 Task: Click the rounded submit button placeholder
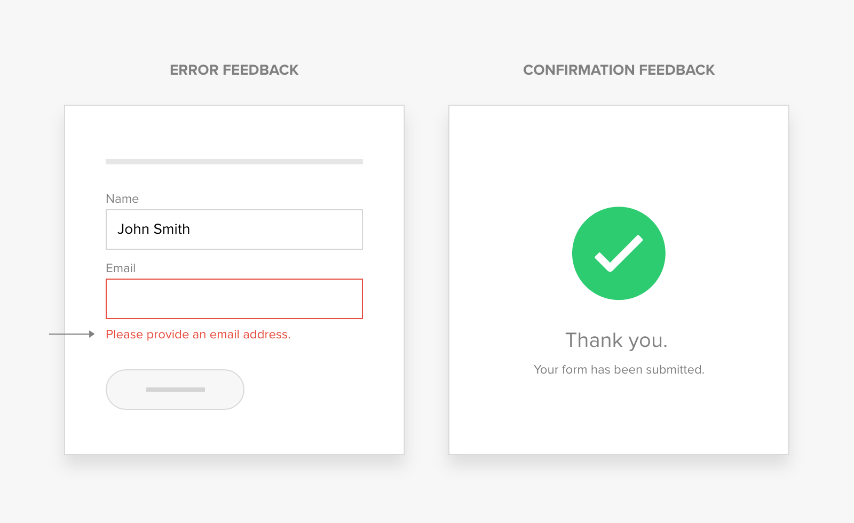pyautogui.click(x=175, y=390)
